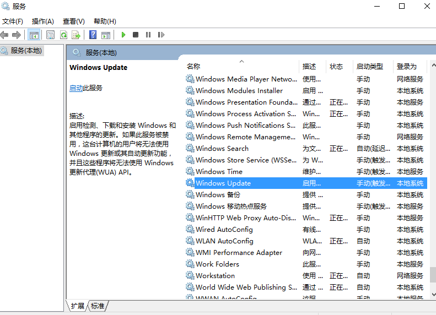Click the Back arrow toolbar icon
This screenshot has height=315, width=436.
point(4,35)
